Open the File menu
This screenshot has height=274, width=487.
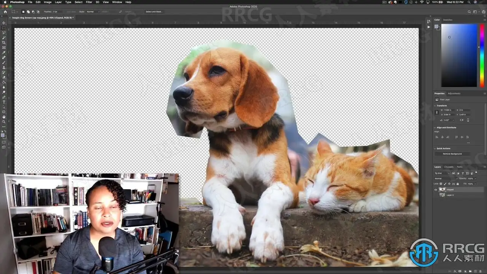pos(30,2)
